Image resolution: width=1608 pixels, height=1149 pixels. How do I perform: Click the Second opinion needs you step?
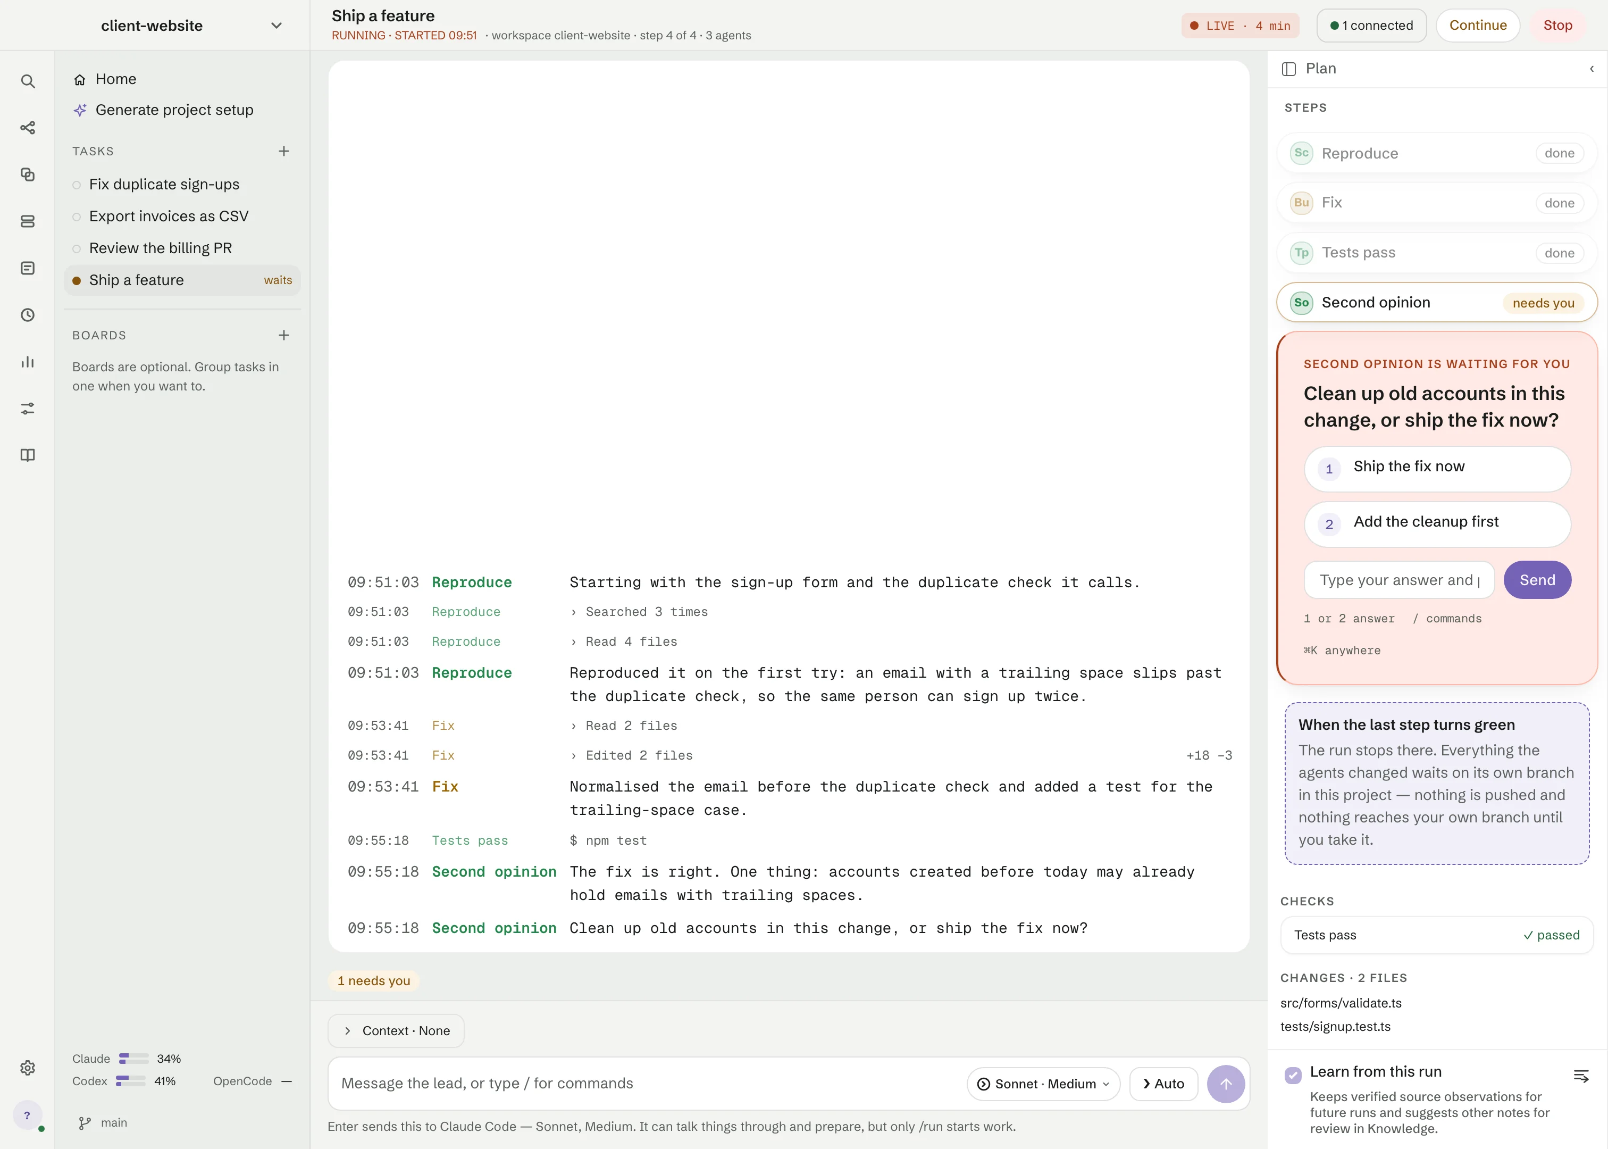(x=1437, y=303)
